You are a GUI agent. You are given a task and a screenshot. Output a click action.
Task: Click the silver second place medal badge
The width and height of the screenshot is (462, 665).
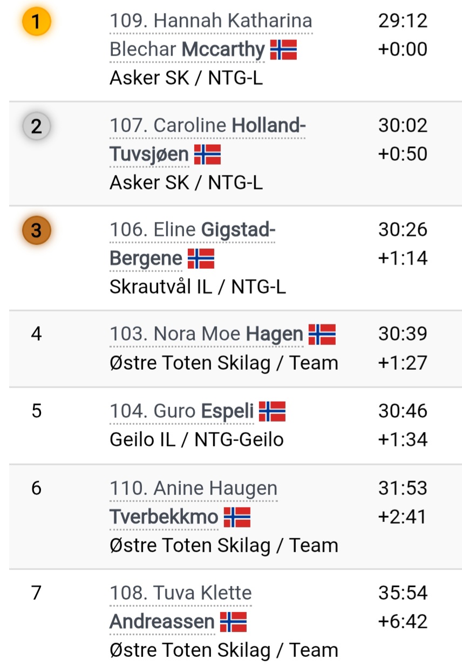point(36,127)
